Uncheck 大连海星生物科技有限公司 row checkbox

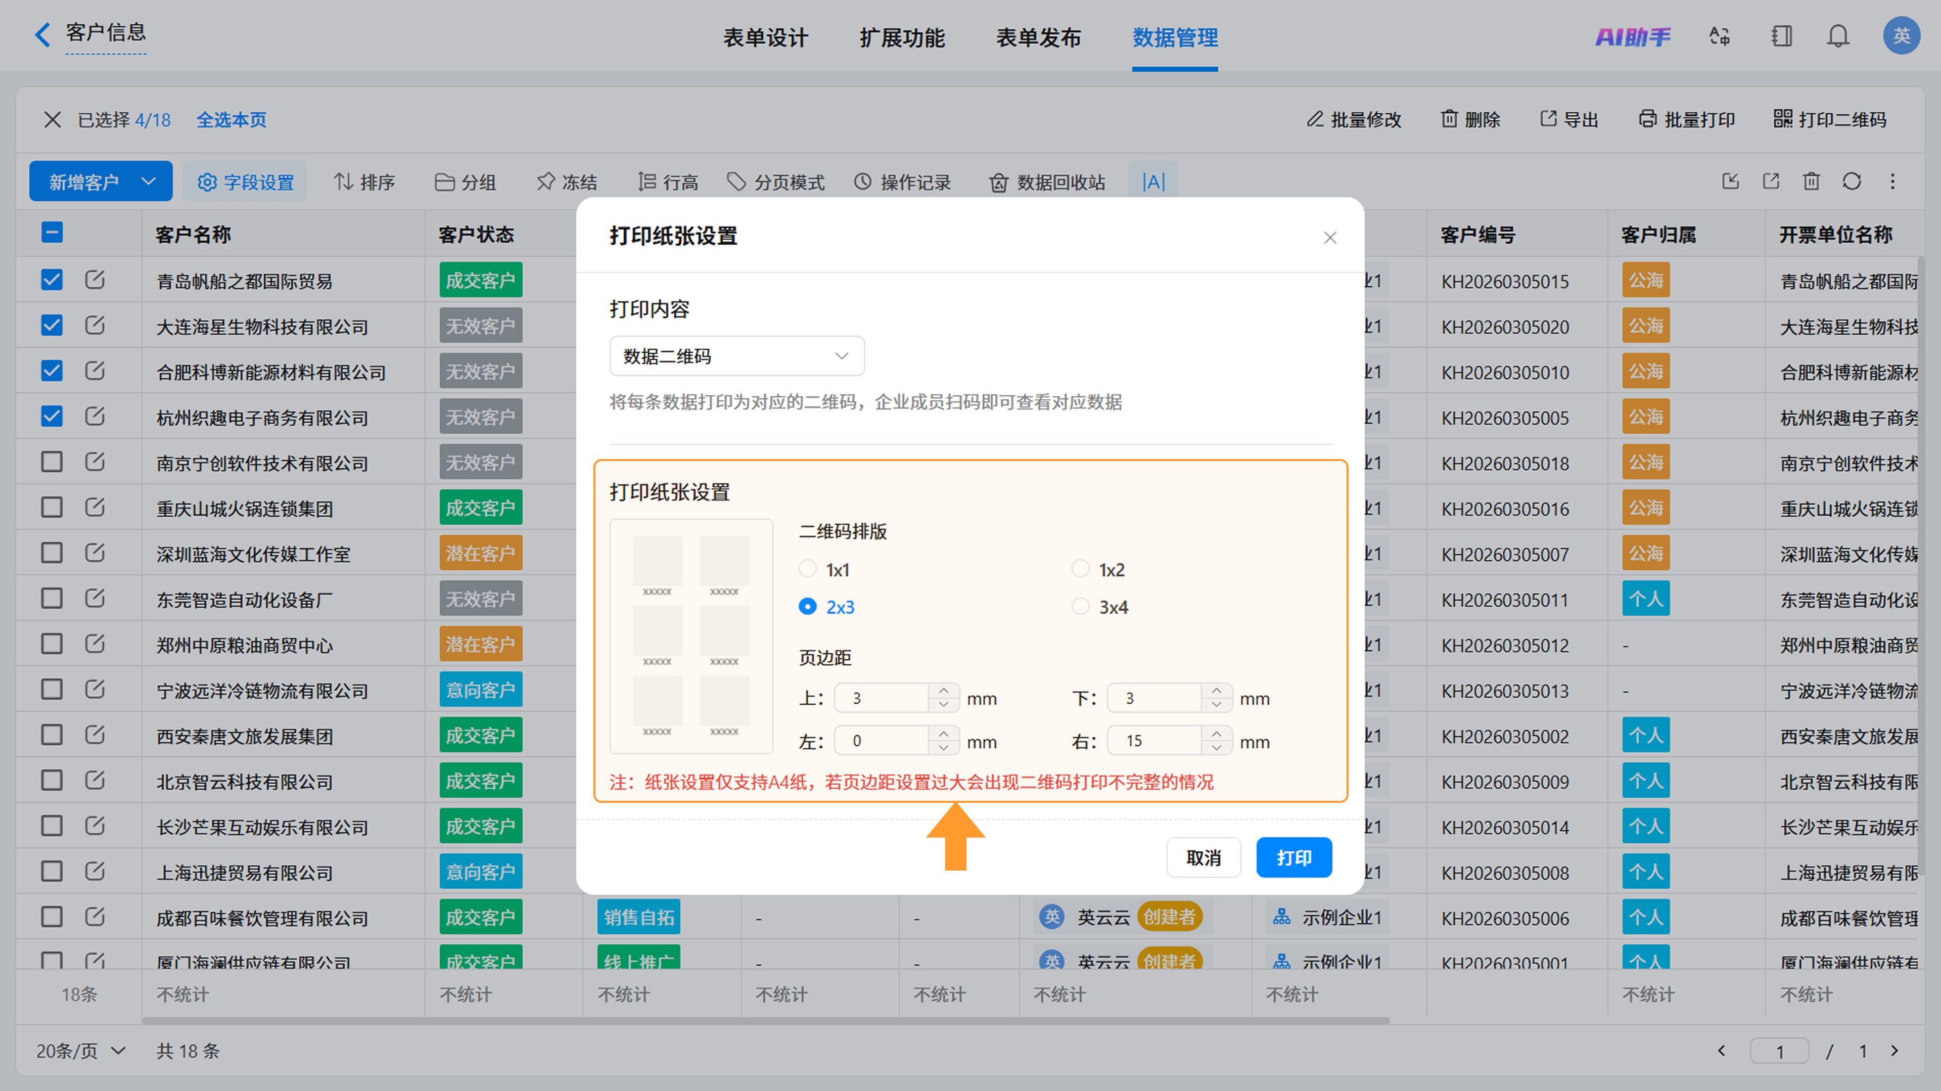[51, 326]
